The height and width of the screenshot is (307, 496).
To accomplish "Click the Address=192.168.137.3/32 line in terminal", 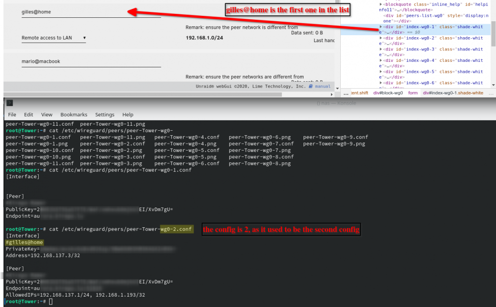I will pyautogui.click(x=43, y=256).
